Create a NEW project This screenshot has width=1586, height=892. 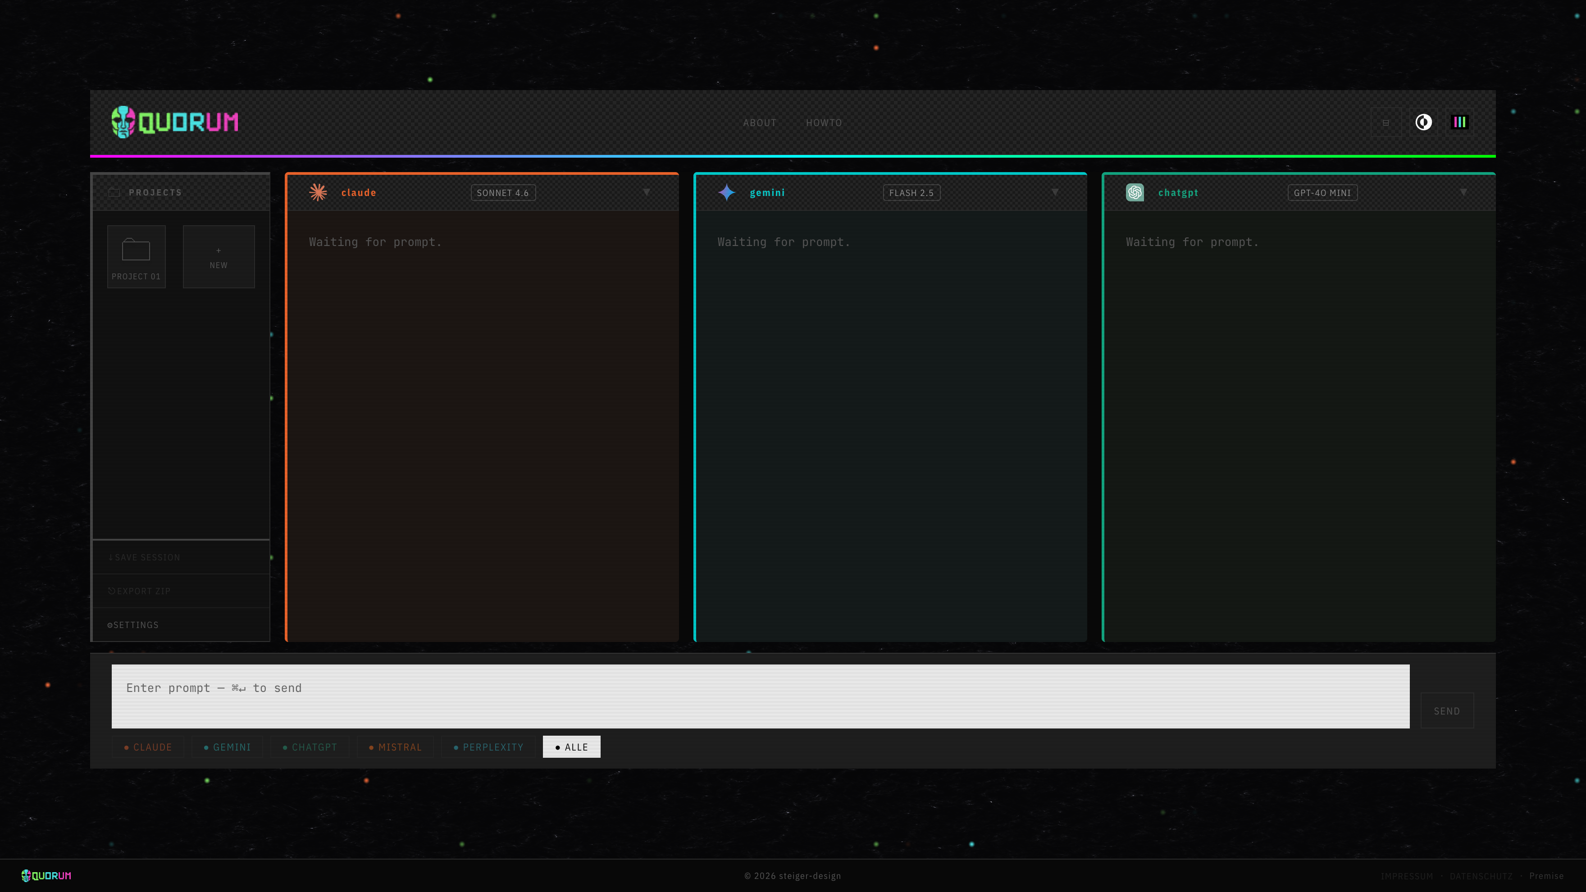[219, 257]
